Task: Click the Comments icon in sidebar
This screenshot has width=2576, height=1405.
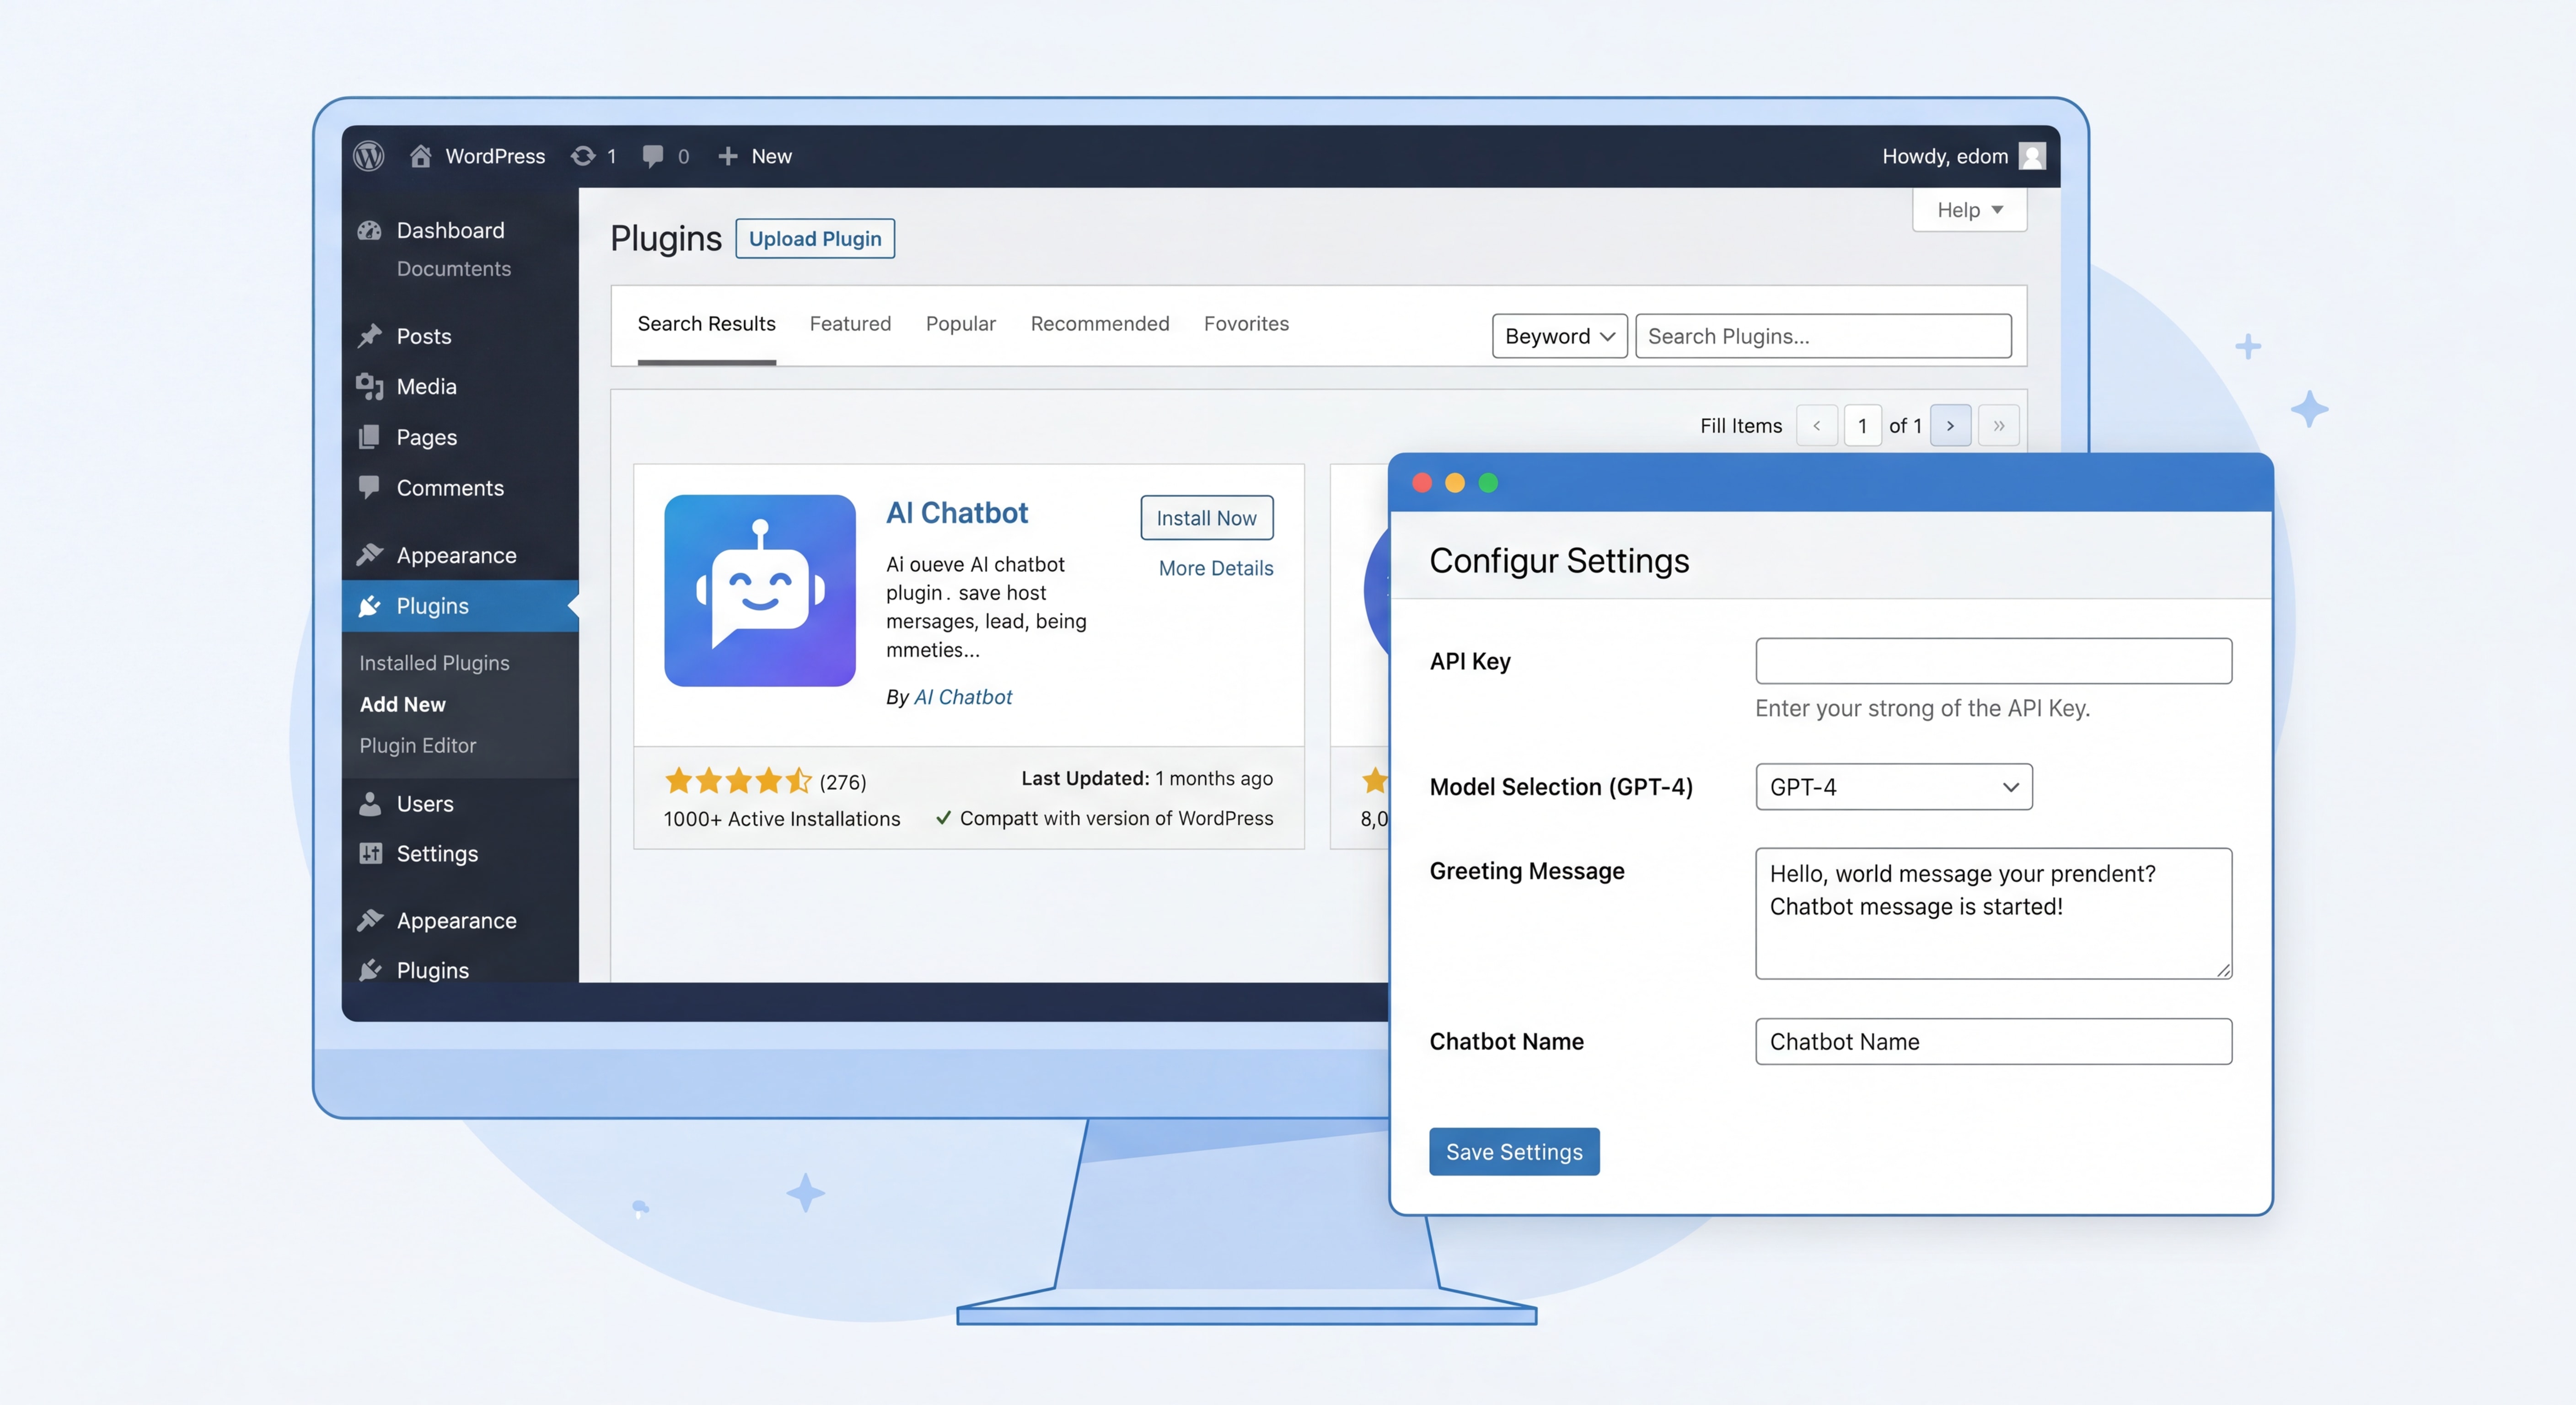Action: [x=370, y=487]
